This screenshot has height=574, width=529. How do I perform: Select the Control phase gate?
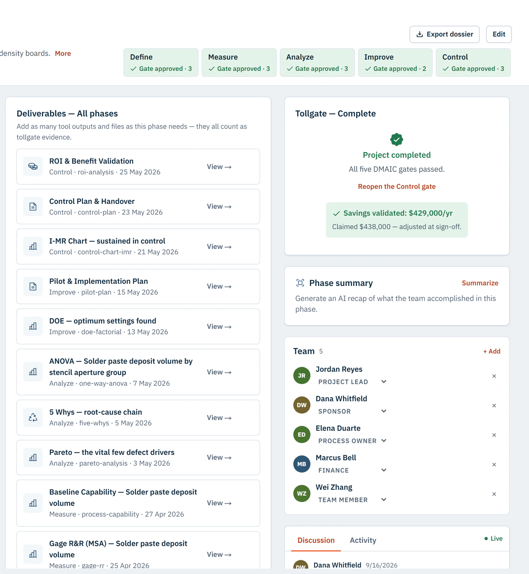473,63
